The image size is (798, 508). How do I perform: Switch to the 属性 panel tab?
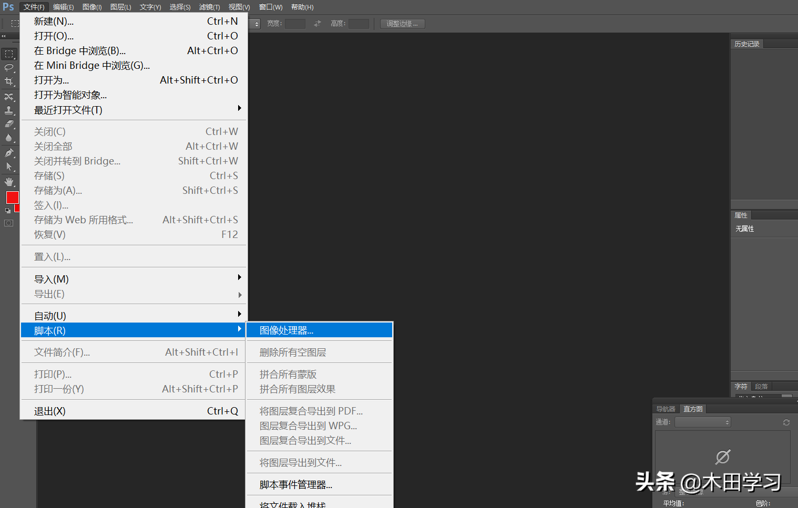click(x=741, y=215)
